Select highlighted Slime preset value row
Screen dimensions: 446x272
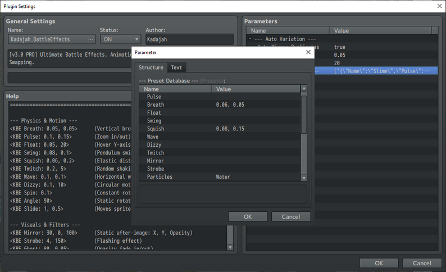point(376,71)
